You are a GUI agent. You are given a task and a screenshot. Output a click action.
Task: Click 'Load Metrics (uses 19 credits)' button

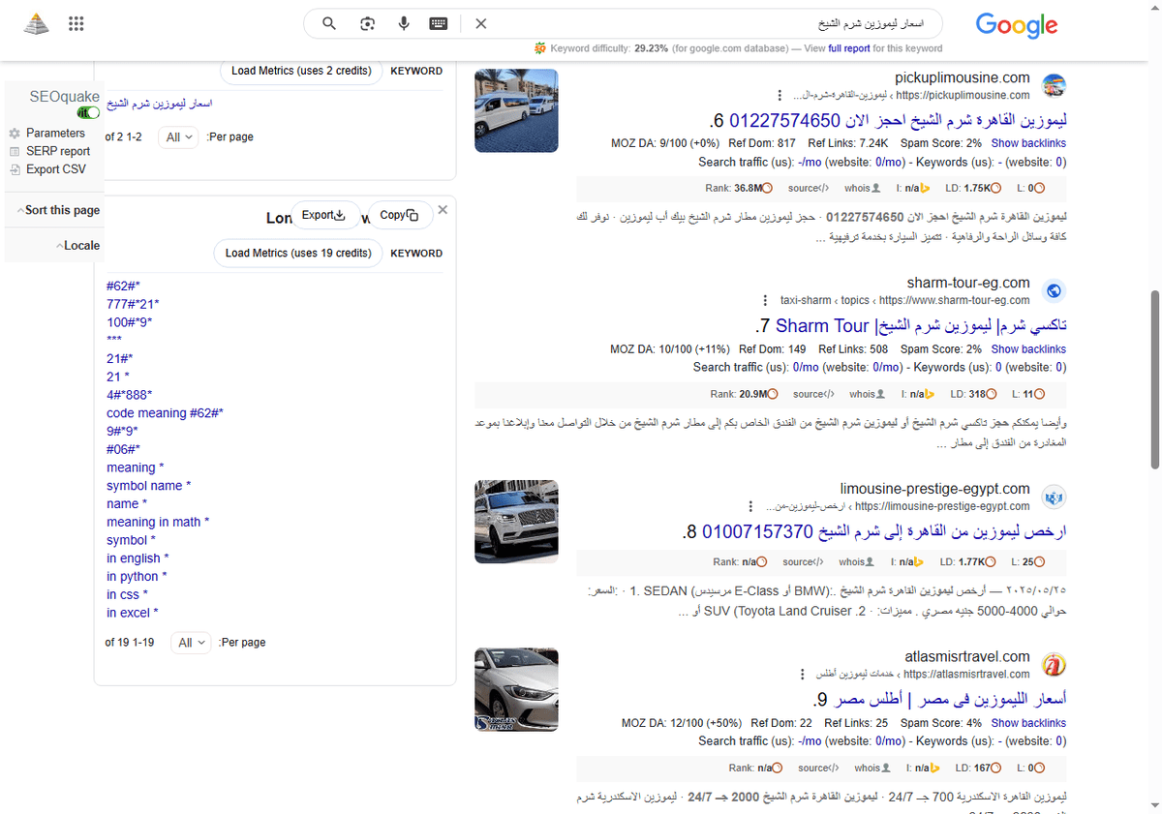pos(297,253)
